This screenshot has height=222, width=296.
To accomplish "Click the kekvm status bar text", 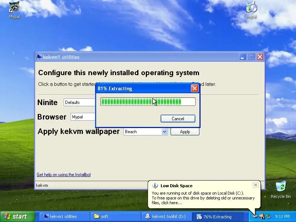I will click(x=42, y=185).
